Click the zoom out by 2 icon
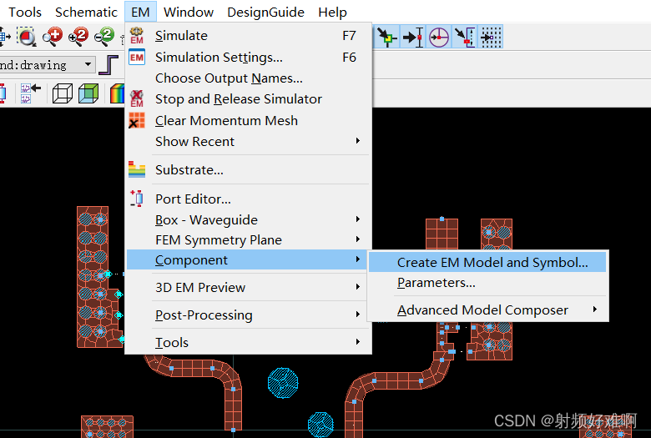The image size is (651, 438). [x=103, y=37]
